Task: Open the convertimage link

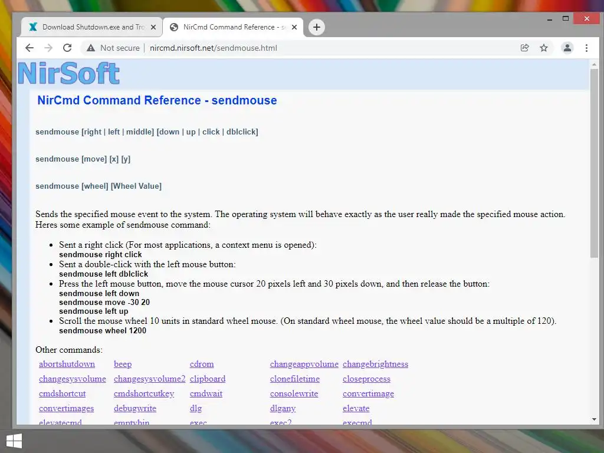Action: [368, 393]
